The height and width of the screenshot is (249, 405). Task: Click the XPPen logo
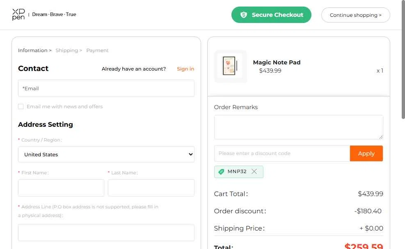pos(18,14)
